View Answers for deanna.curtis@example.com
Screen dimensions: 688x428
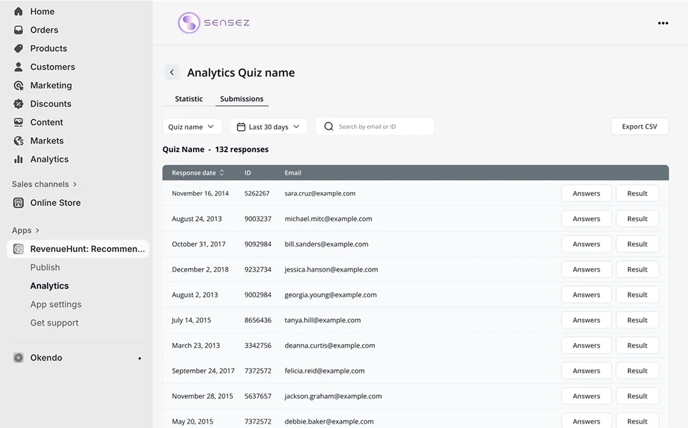tap(586, 345)
